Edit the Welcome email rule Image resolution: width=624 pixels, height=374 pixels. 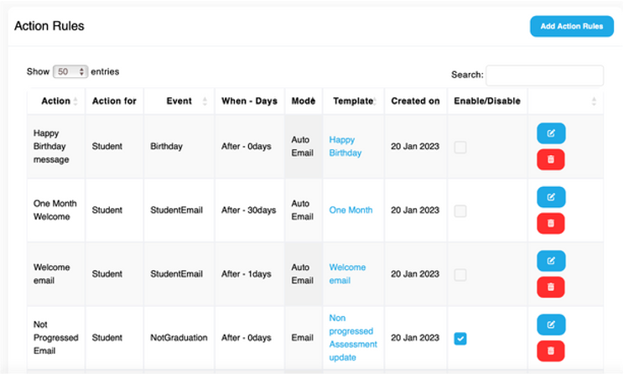tap(551, 261)
